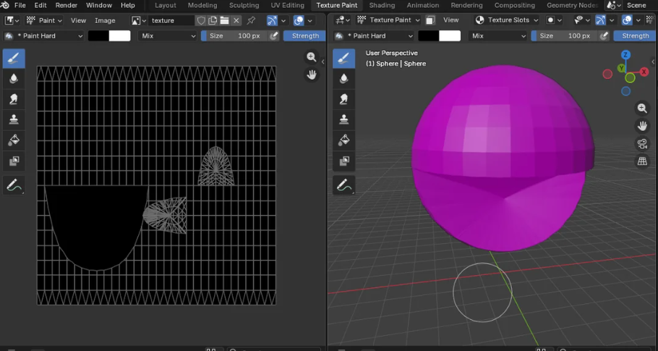Choose the Clone stamp tool in the image editor
This screenshot has width=658, height=351.
click(14, 119)
